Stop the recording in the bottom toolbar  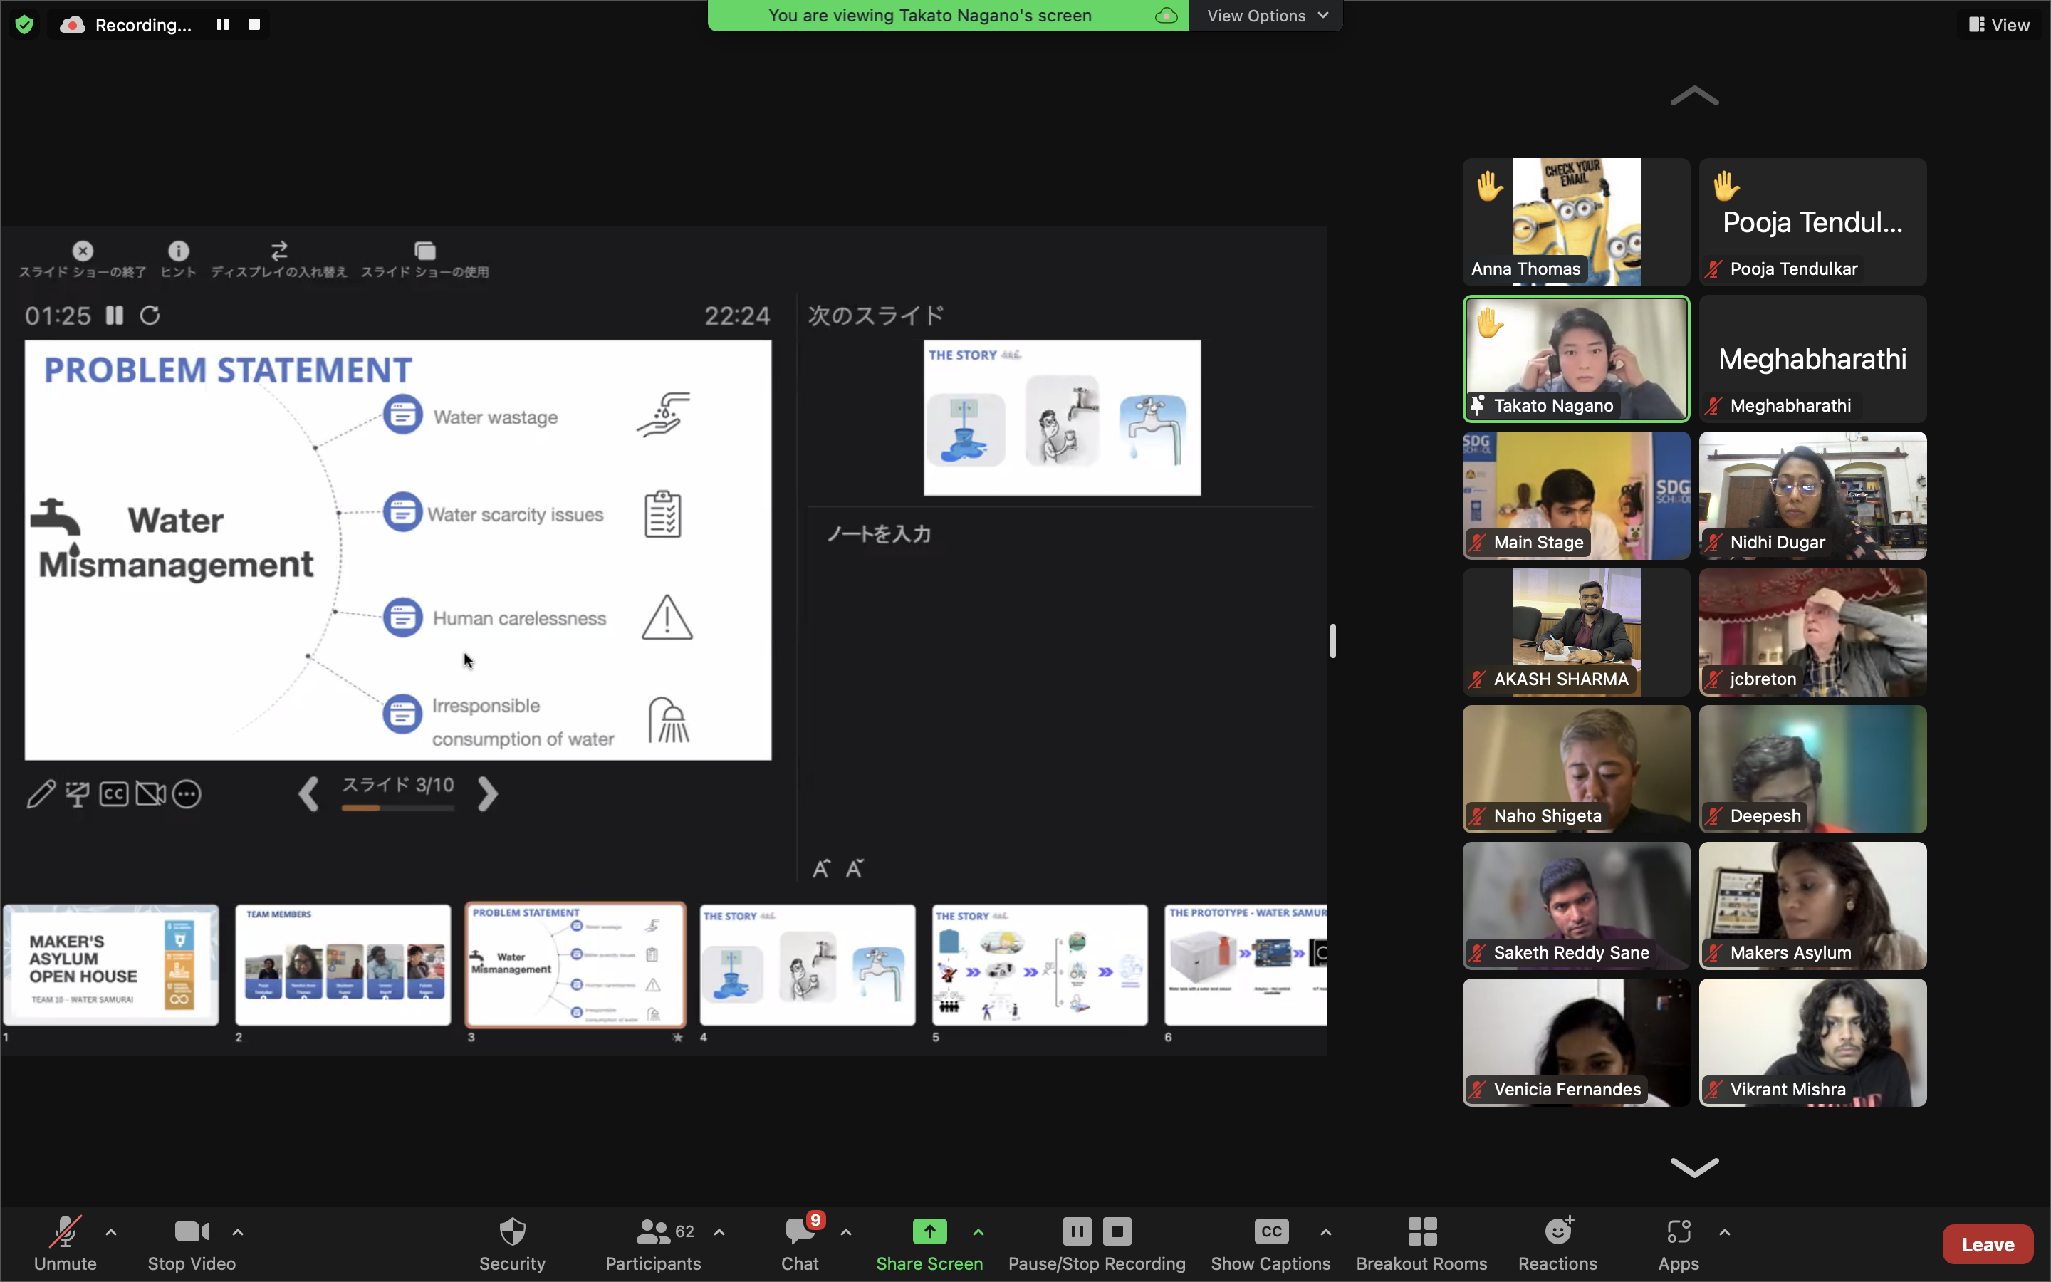click(x=1117, y=1231)
